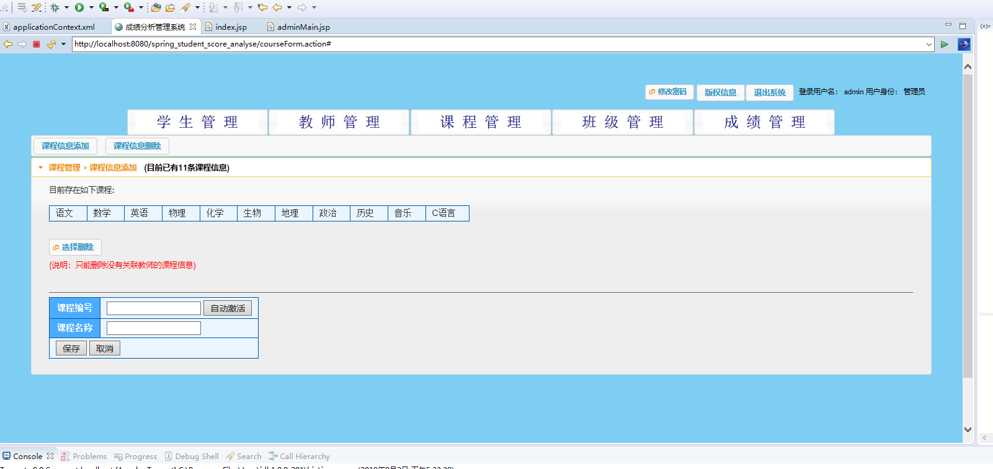This screenshot has height=469, width=993.
Task: Click the green Go to URL arrow
Action: click(x=945, y=44)
